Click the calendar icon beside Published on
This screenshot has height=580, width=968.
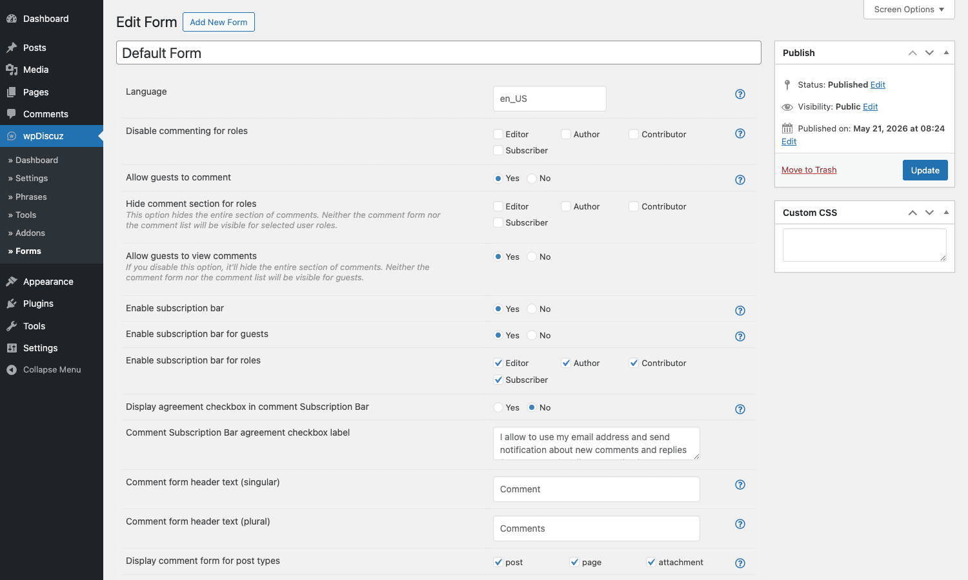pos(787,128)
